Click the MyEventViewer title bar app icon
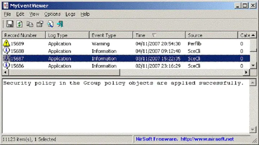Screen dimensions: 259x145 click(6, 6)
